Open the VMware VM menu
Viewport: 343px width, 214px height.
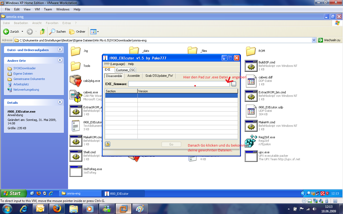pos(37,9)
